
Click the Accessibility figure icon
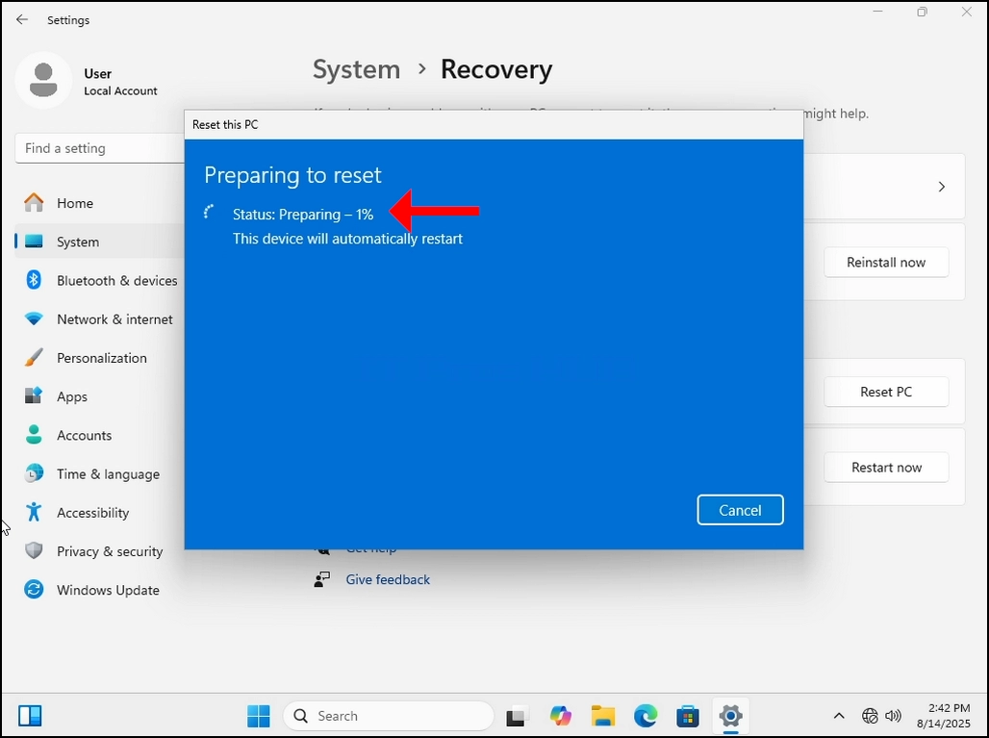click(x=34, y=512)
